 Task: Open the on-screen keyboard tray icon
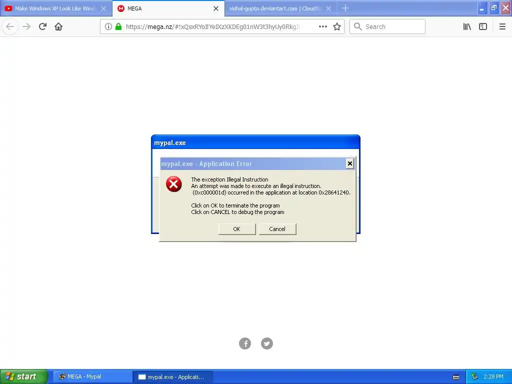456,377
